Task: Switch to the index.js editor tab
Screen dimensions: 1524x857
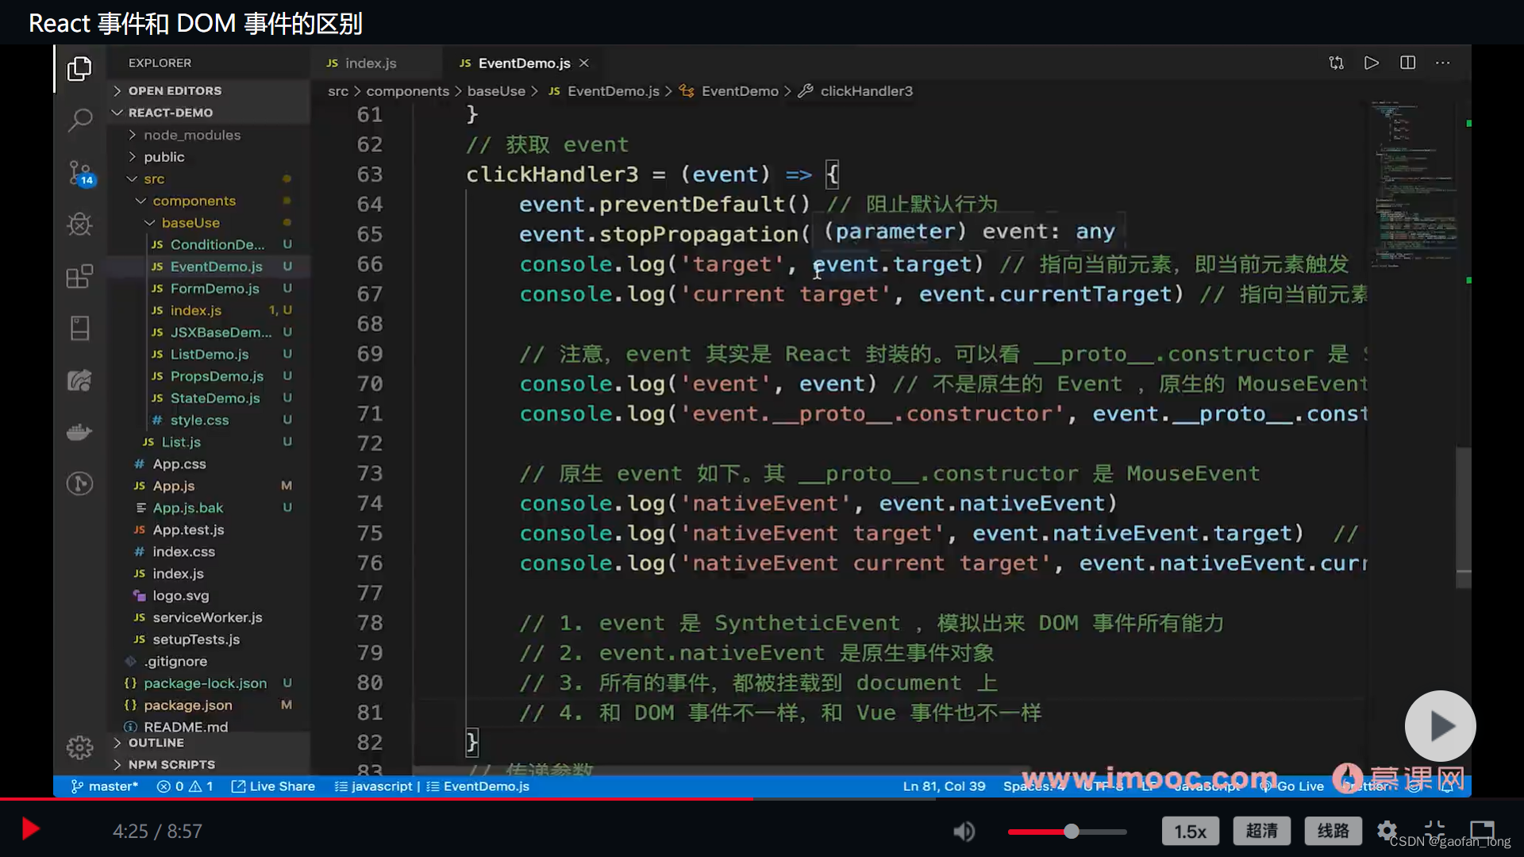Action: click(370, 63)
